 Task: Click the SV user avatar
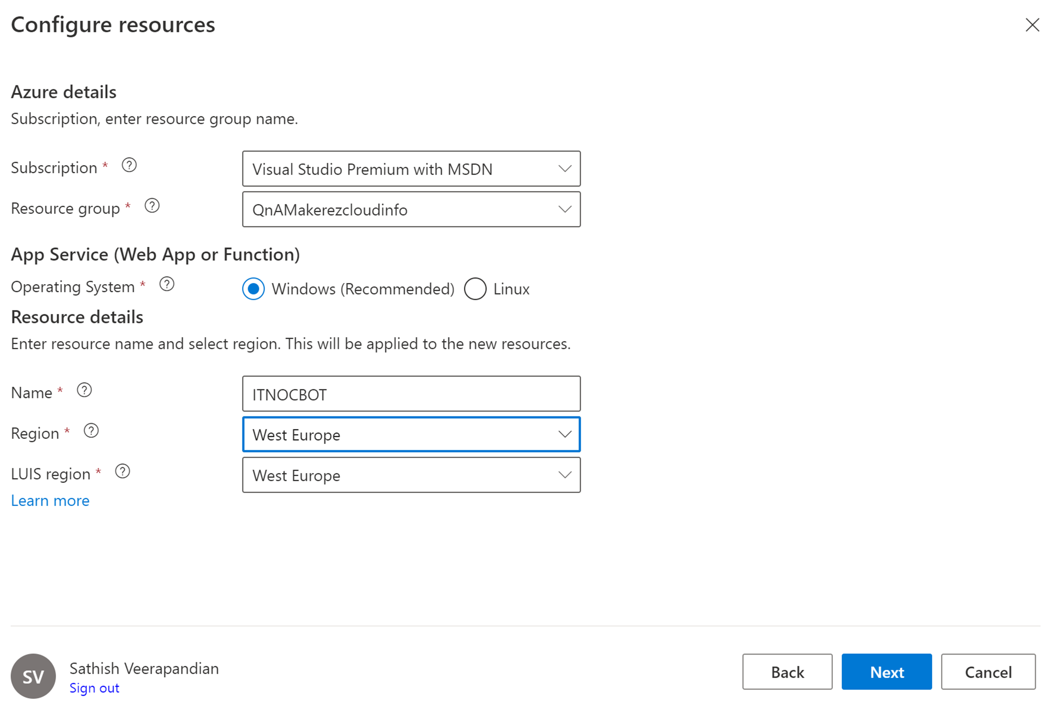pyautogui.click(x=33, y=676)
